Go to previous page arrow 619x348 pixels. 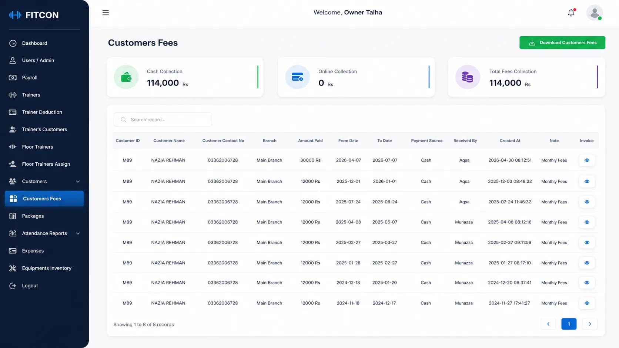[548, 324]
